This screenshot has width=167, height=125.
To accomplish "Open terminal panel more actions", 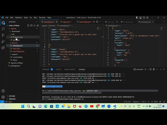I will [157, 69].
